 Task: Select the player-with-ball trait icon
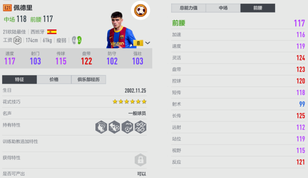pyautogui.click(x=114, y=127)
